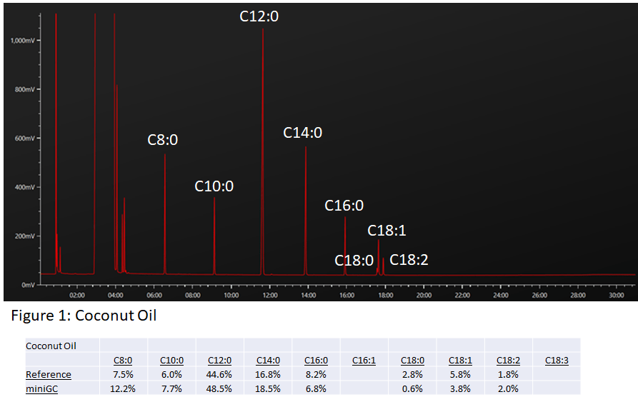The image size is (638, 402).
Task: Click the C16:0 peak label on chart
Action: [x=344, y=206]
